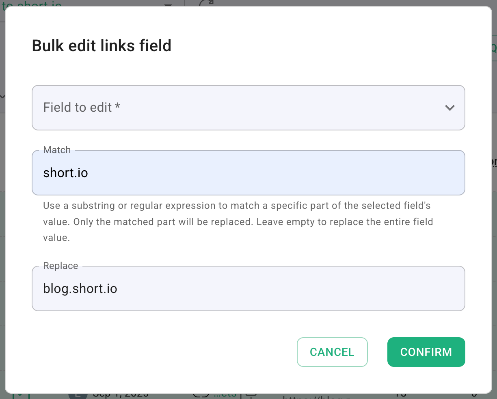Click the Match field helper text
497x399 pixels.
pyautogui.click(x=238, y=221)
